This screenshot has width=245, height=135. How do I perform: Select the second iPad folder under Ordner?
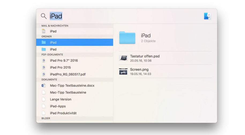point(75,49)
